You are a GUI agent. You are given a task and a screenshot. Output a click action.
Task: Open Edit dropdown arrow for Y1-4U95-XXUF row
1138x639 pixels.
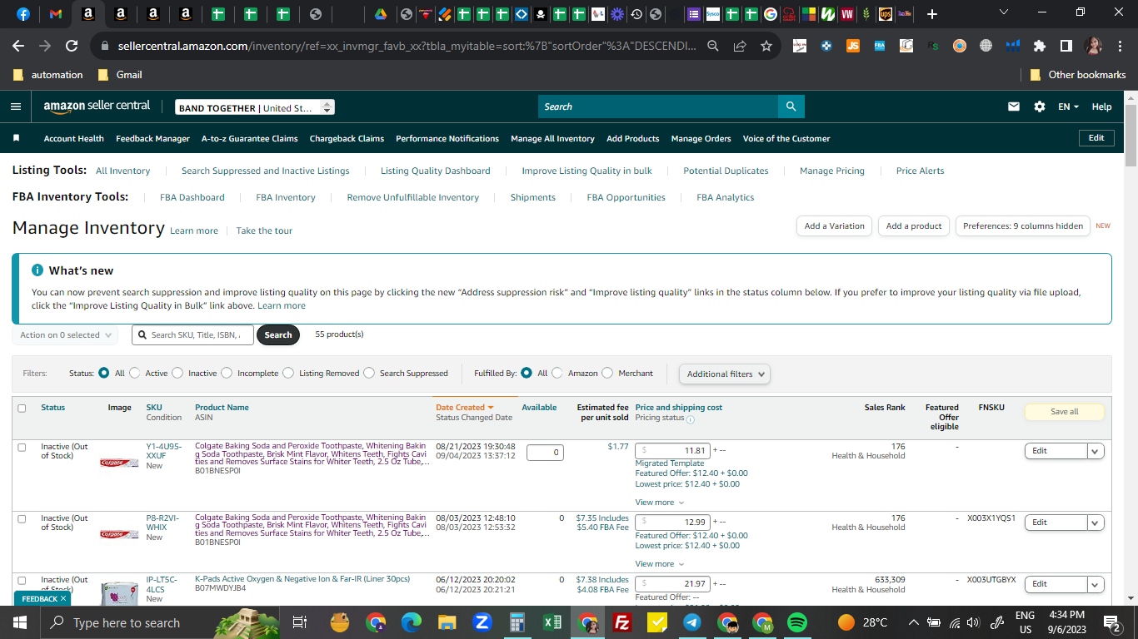tap(1096, 451)
